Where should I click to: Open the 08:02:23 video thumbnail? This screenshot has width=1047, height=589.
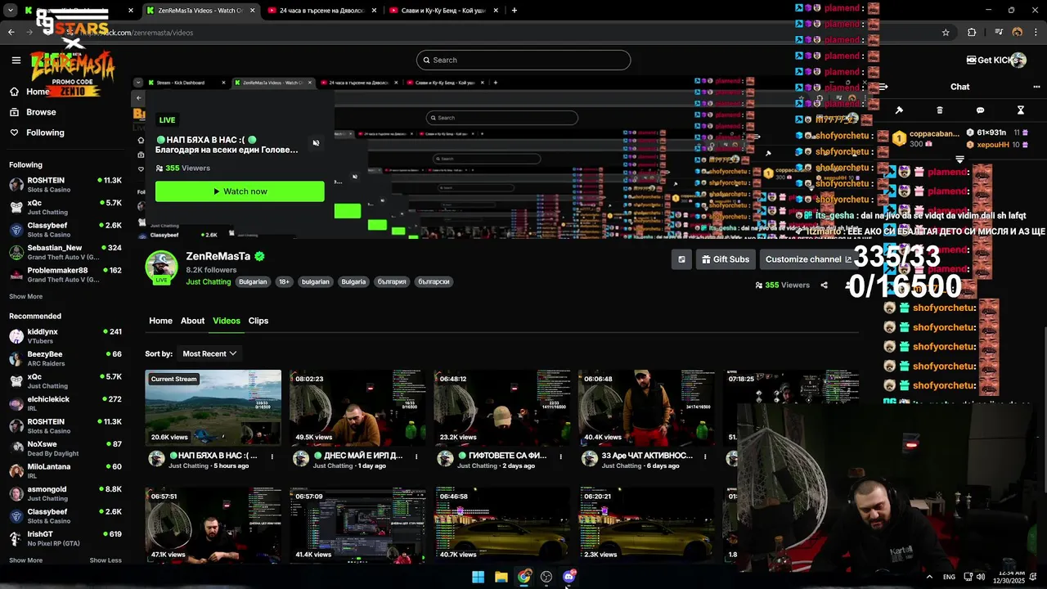pyautogui.click(x=357, y=407)
